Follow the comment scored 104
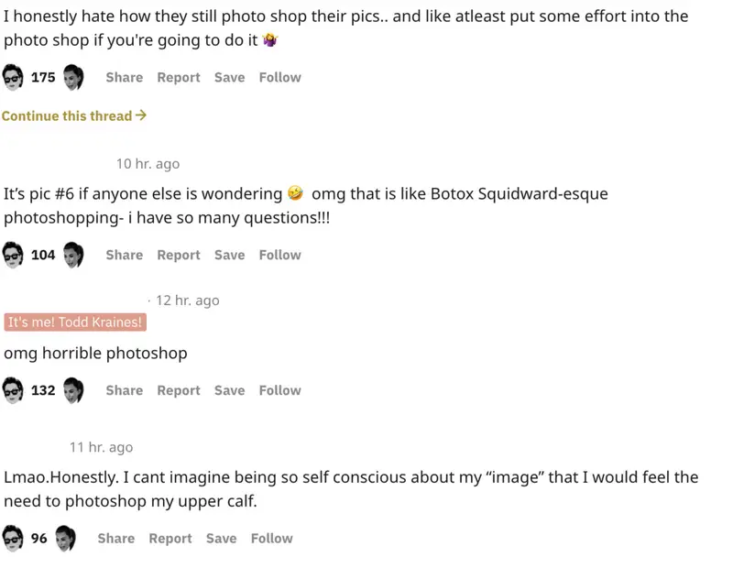The height and width of the screenshot is (568, 733). [279, 256]
